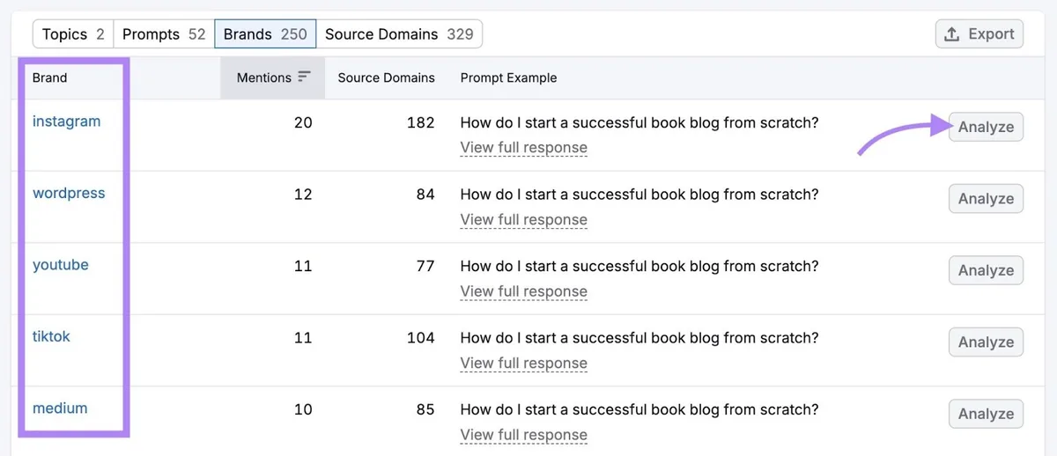Viewport: 1057px width, 456px height.
Task: Analyze the instagram brand row
Action: 986,127
